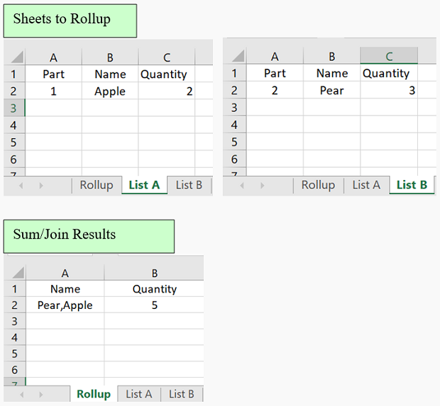The width and height of the screenshot is (440, 406).
Task: Click the select-all corner triangle in the Pear sheet
Action: coord(236,57)
